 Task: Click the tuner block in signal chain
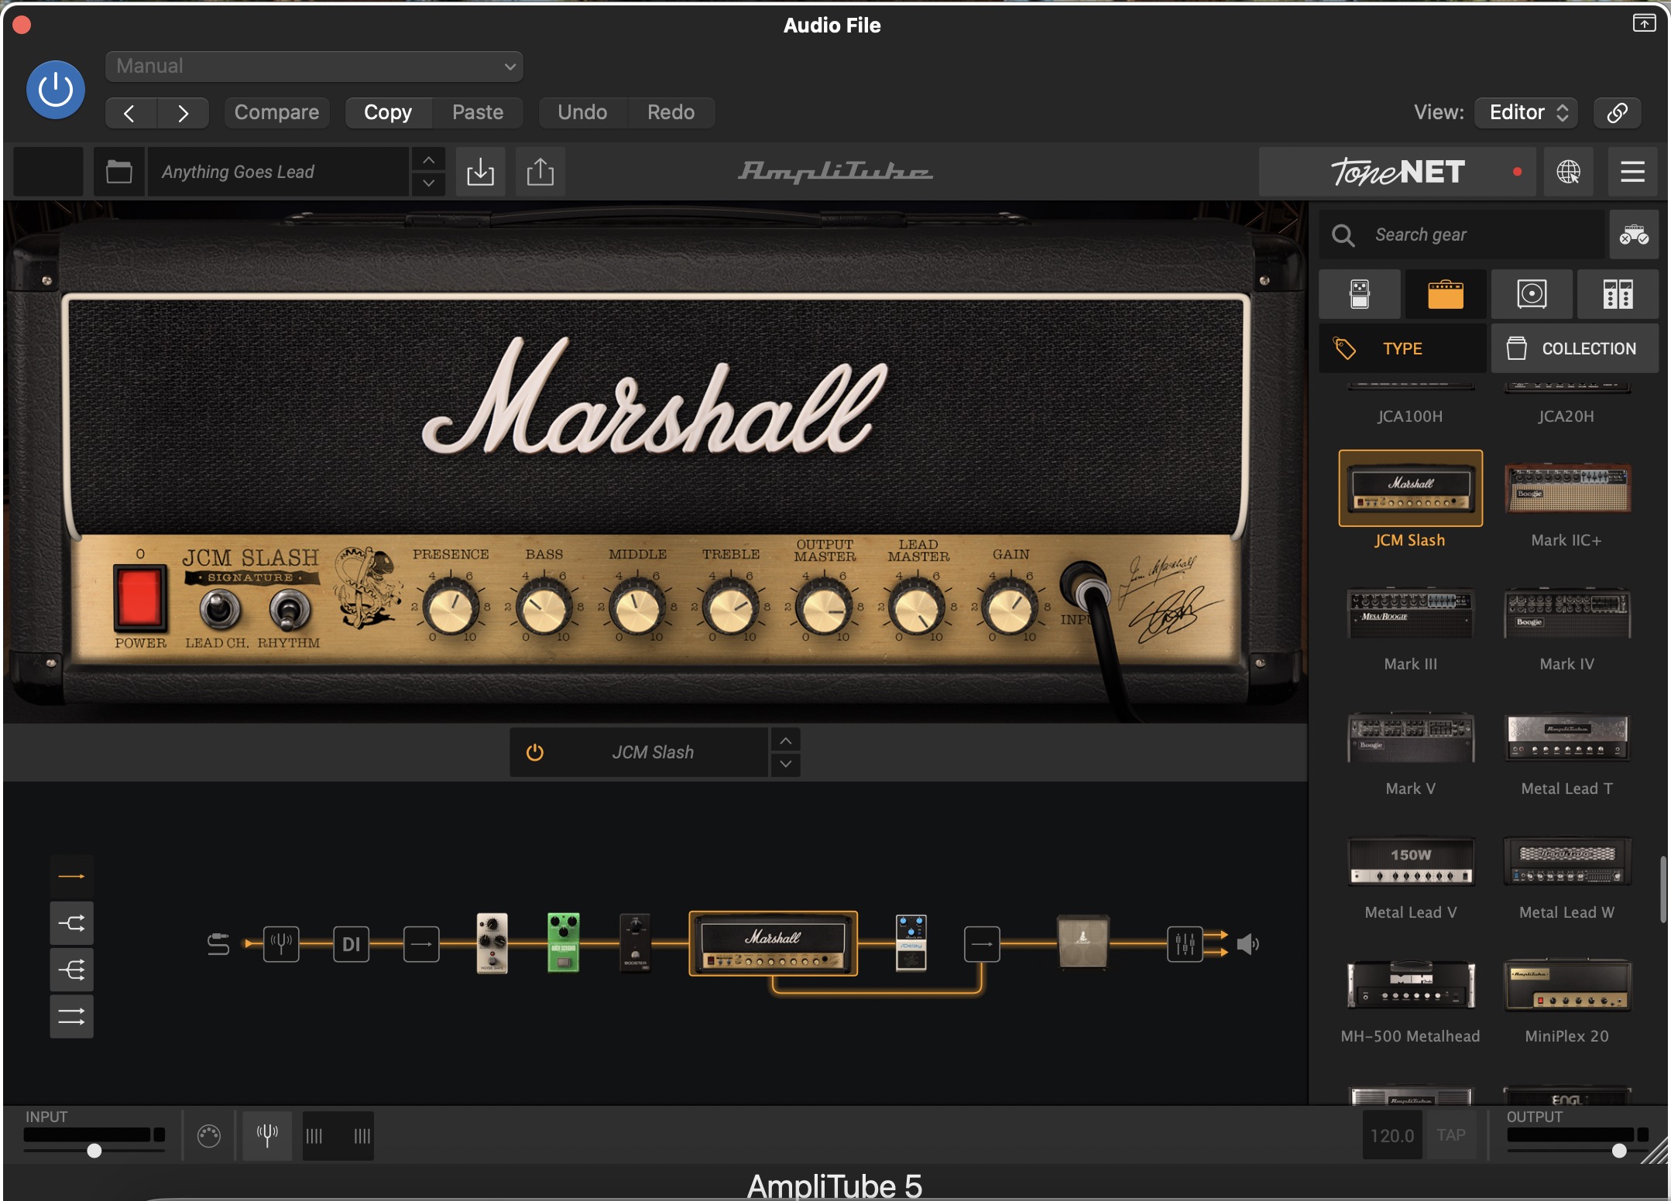pyautogui.click(x=281, y=944)
